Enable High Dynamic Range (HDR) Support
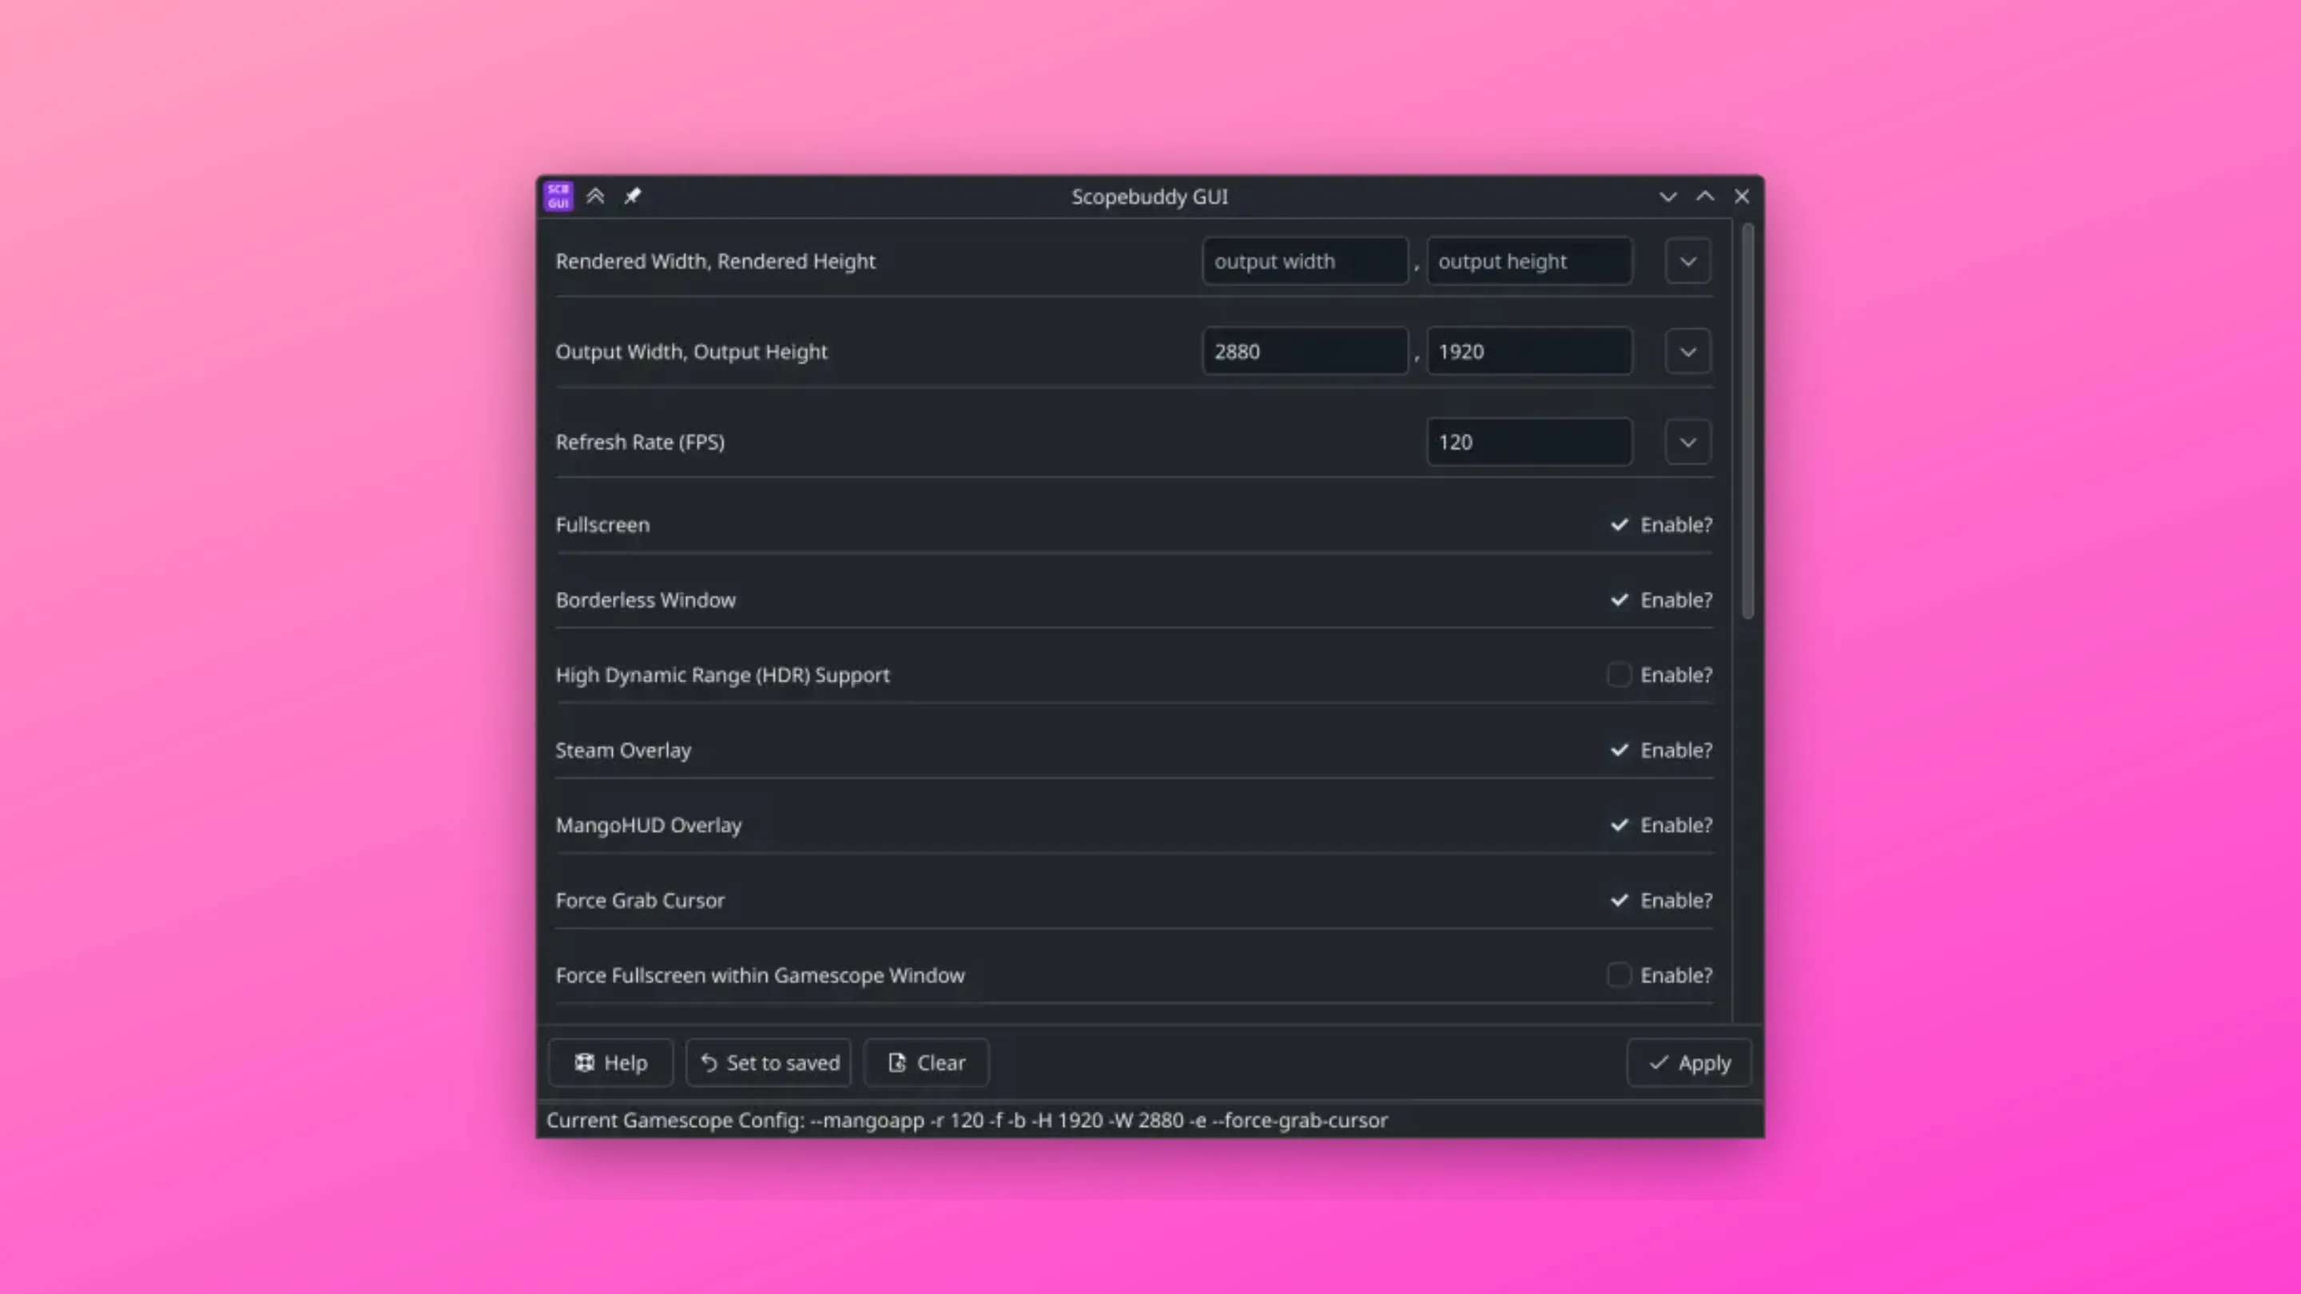The image size is (2301, 1294). pyautogui.click(x=1619, y=675)
